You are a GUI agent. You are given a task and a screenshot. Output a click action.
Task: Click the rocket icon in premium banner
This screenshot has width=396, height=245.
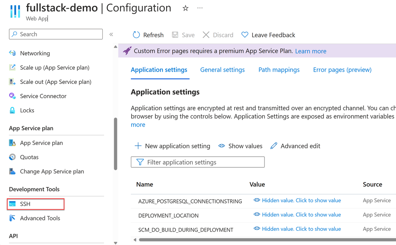click(127, 51)
